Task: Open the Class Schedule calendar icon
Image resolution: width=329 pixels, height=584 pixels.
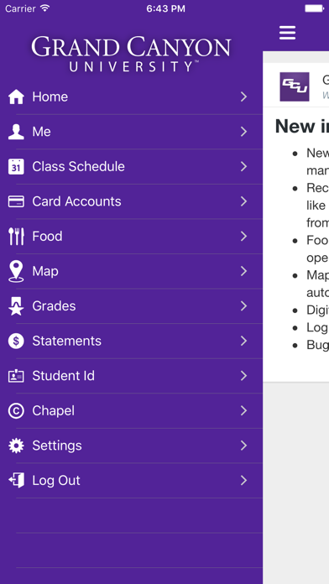Action: pyautogui.click(x=16, y=166)
